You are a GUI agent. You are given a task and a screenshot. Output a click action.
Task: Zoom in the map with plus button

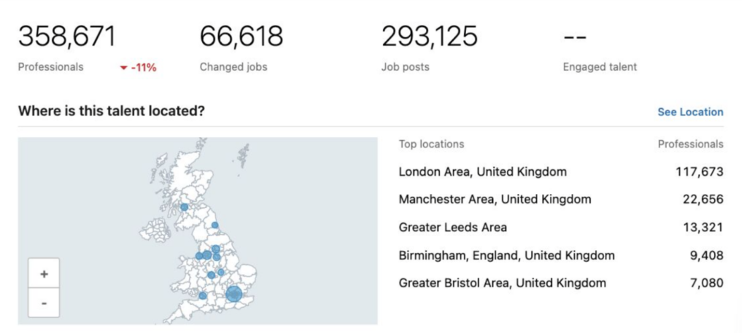point(44,273)
